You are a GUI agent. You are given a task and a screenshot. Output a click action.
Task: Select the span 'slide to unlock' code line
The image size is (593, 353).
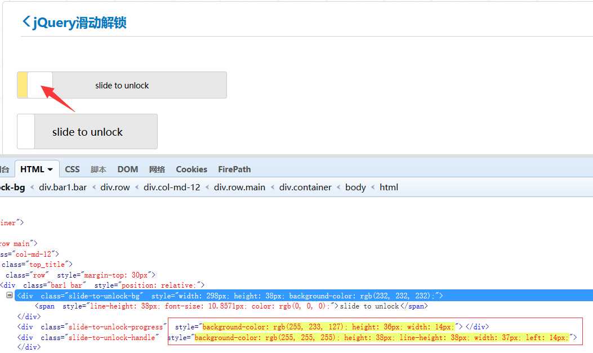point(231,306)
